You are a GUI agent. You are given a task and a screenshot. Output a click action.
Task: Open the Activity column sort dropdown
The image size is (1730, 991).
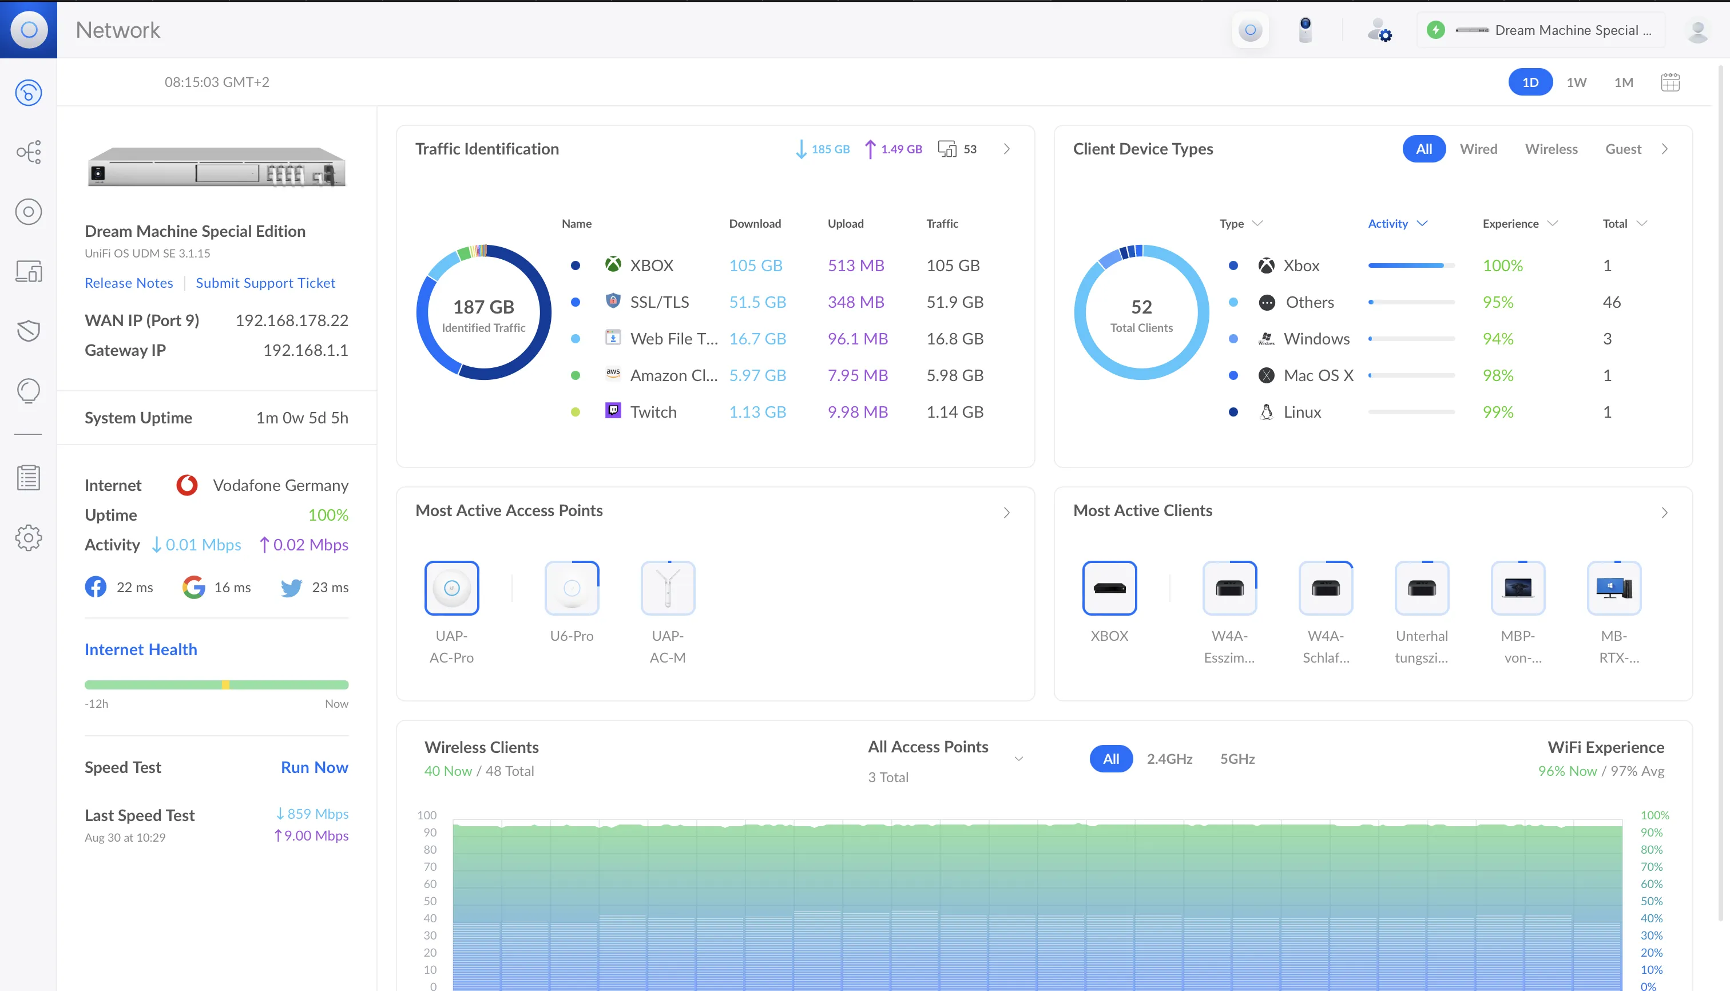click(x=1397, y=223)
